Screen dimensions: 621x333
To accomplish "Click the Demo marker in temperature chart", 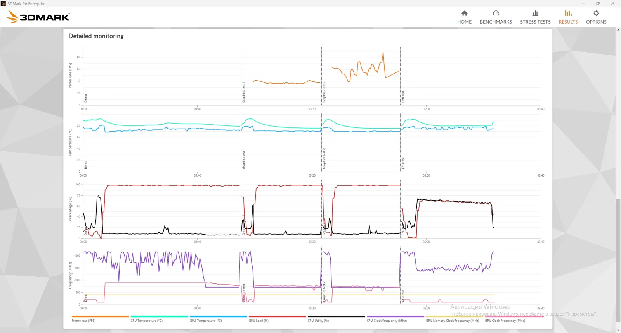I will click(x=86, y=165).
